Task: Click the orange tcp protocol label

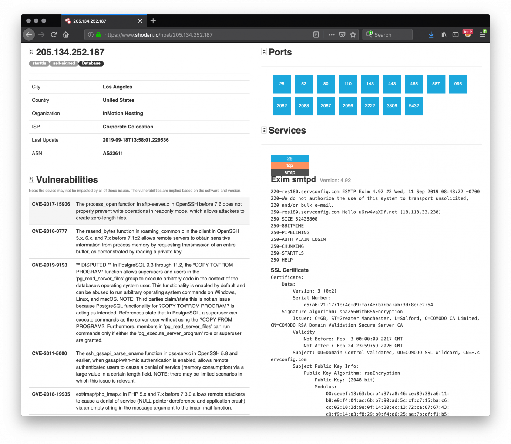Action: 290,166
